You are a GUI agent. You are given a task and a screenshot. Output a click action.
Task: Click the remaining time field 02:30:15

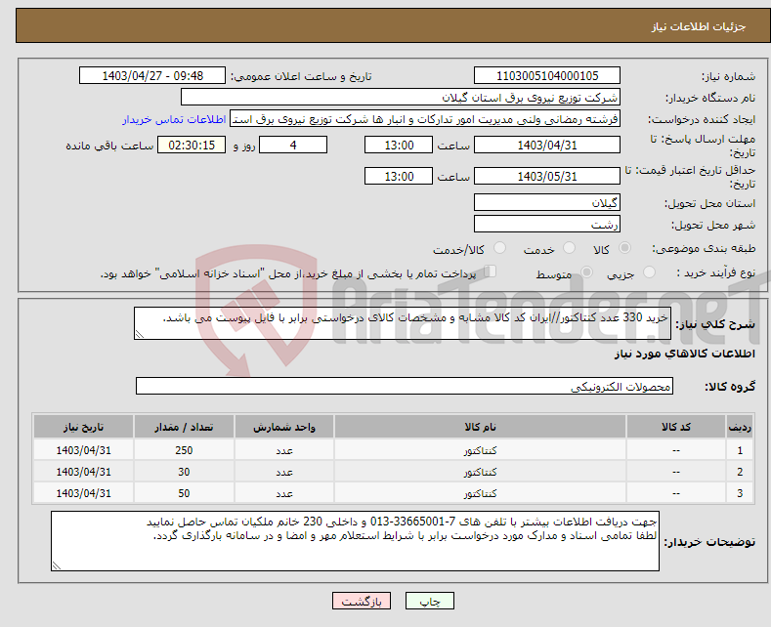pos(192,145)
